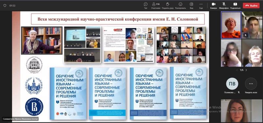Open the Вид layout options

point(191,5)
